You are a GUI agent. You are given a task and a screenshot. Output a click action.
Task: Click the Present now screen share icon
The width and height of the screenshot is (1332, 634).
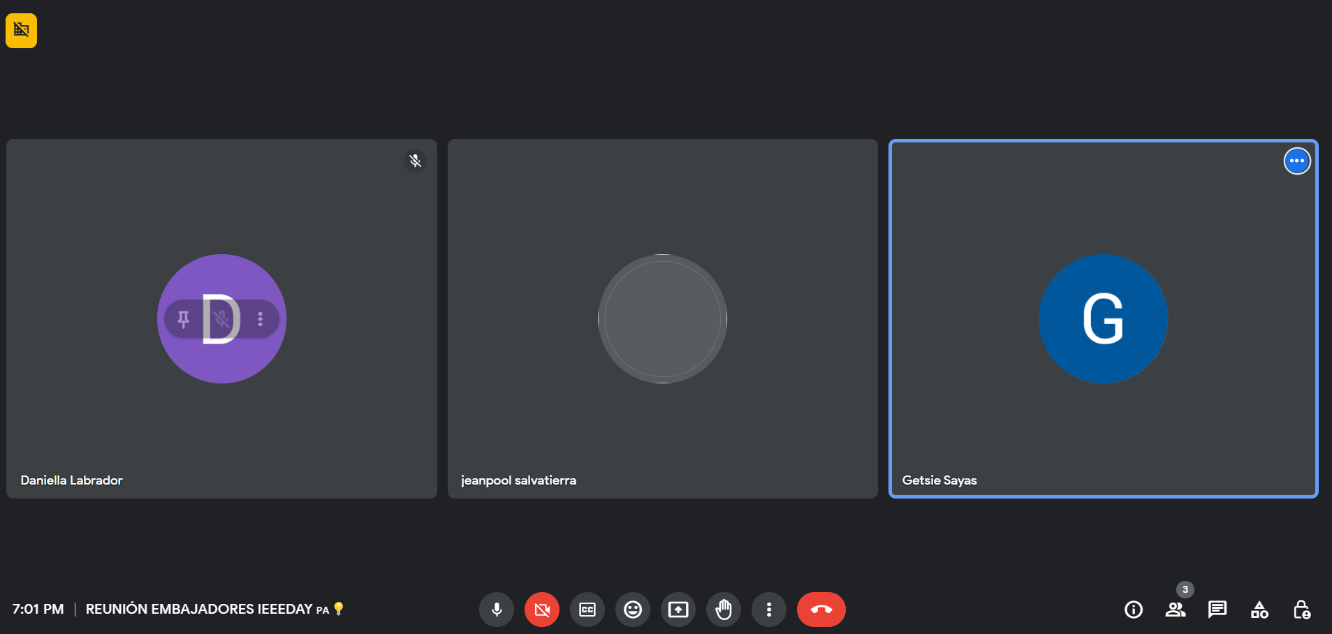678,610
